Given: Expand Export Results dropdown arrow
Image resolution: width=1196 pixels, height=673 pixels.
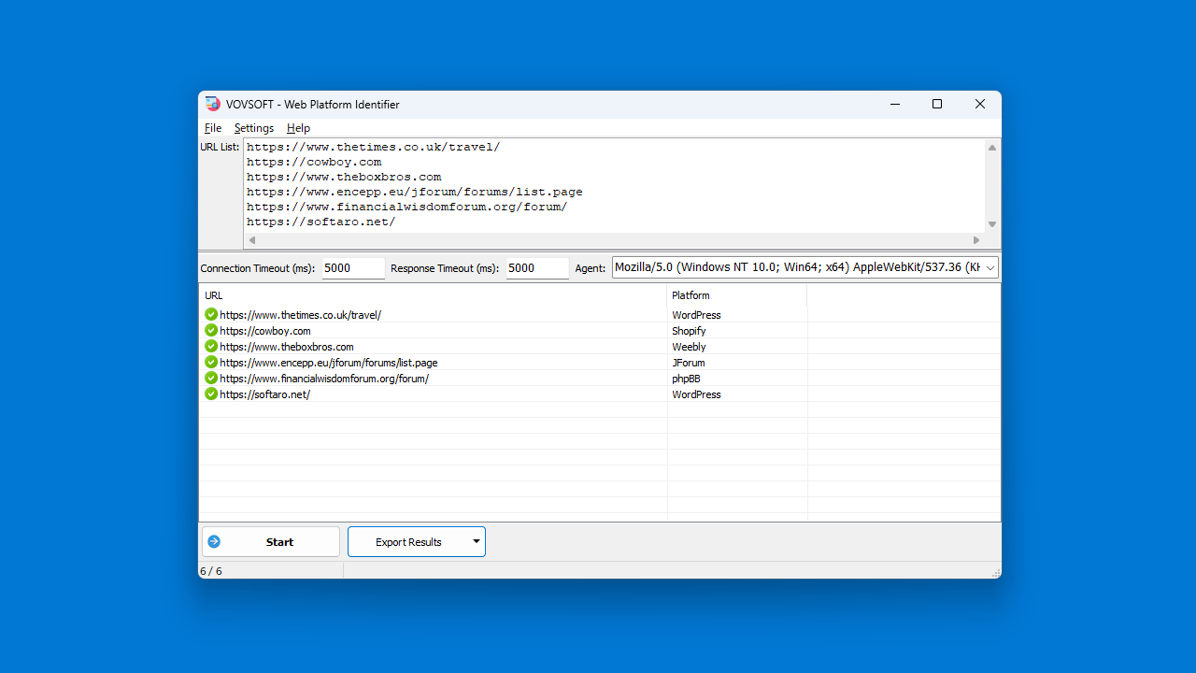Looking at the screenshot, I should coord(477,542).
